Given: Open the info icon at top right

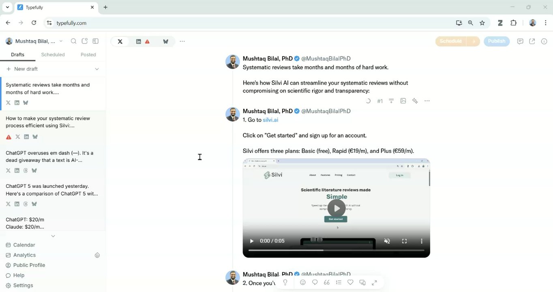Looking at the screenshot, I should click(544, 41).
